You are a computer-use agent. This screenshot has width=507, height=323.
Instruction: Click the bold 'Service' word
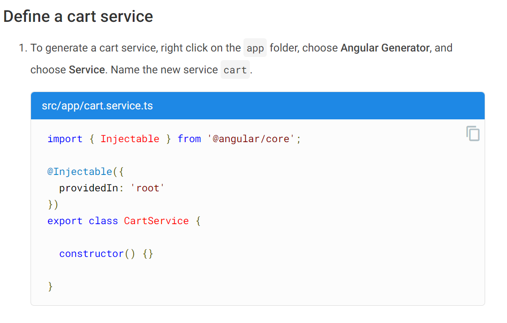pos(87,70)
